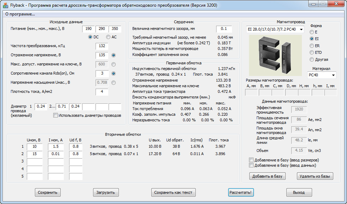347x204 pixels.
Task: Click the winding 1 Ic(rms) value "1.676 А"
Action: tap(197, 146)
